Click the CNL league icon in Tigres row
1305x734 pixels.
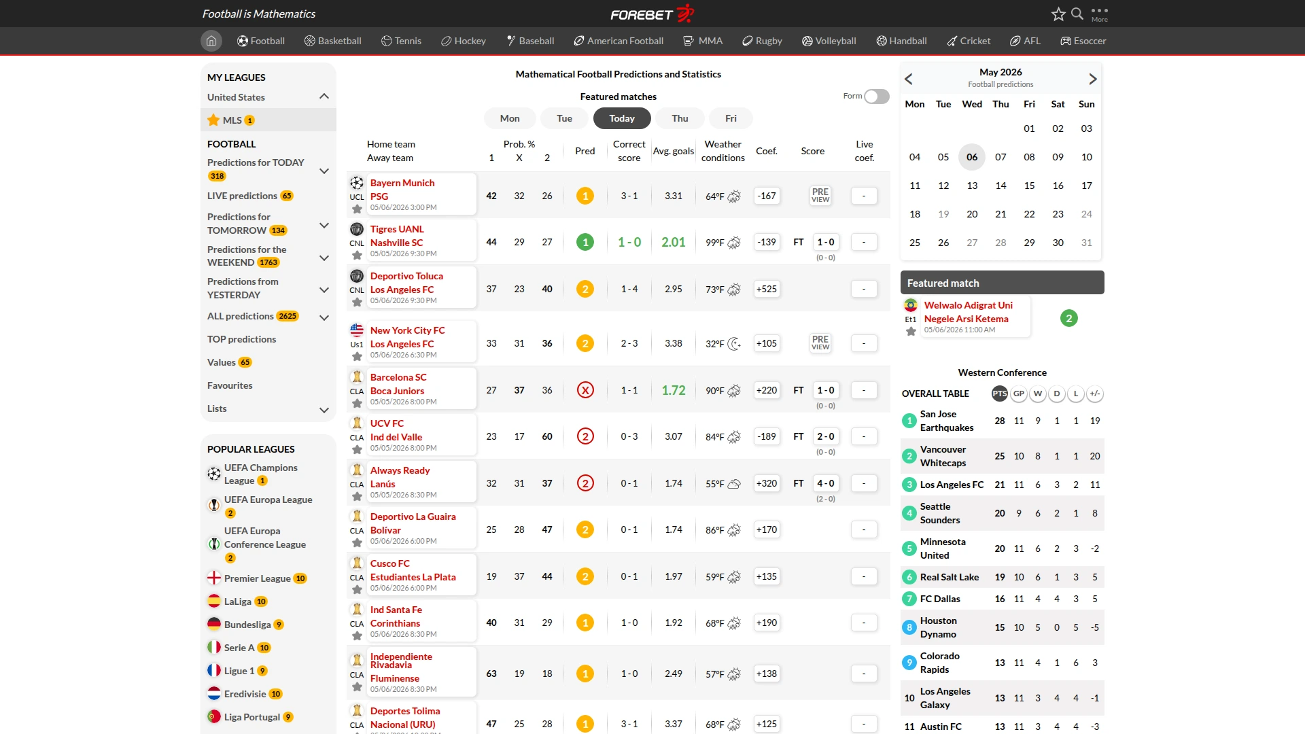[357, 229]
